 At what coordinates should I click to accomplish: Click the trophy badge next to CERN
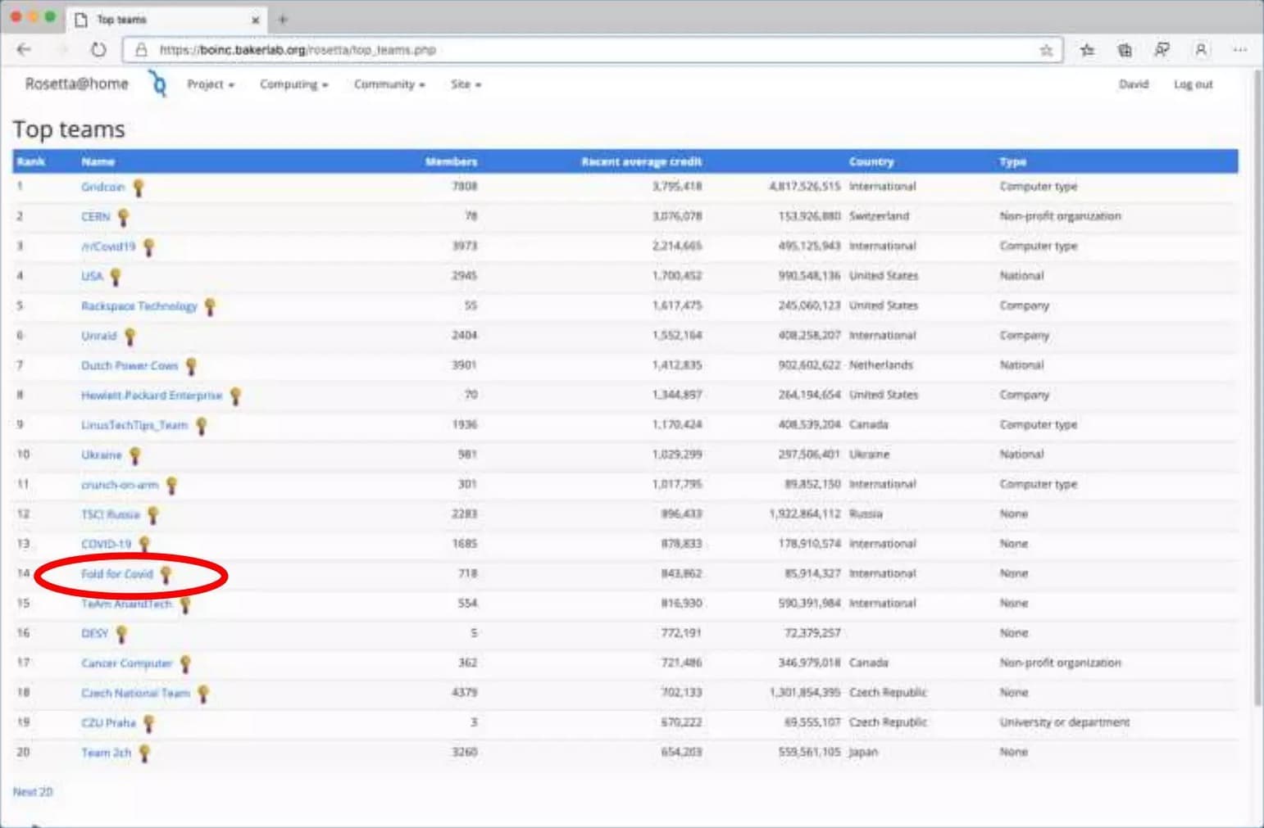(123, 217)
